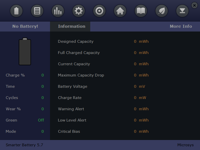Click the Smarter Battery 5.7 label
The width and height of the screenshot is (200, 150).
pos(24,145)
